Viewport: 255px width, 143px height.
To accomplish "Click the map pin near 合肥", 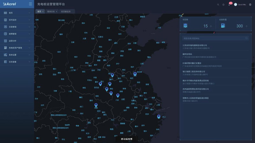I will pos(118,95).
